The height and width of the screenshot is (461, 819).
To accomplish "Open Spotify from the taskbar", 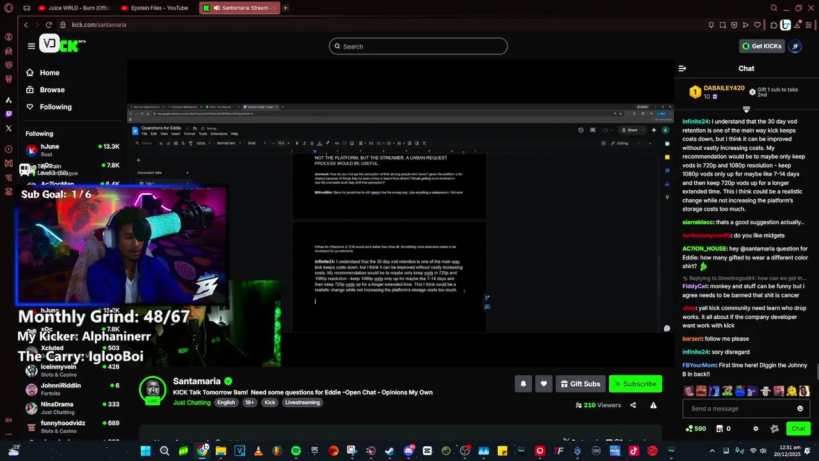I will [x=296, y=451].
